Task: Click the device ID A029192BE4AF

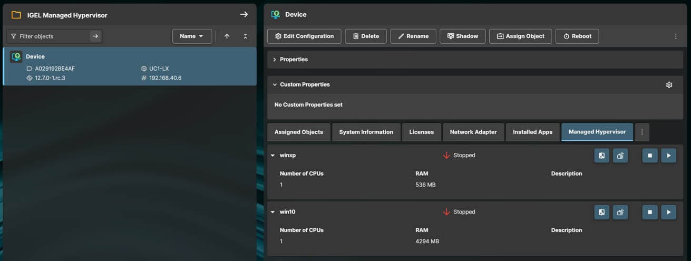Action: coord(55,69)
